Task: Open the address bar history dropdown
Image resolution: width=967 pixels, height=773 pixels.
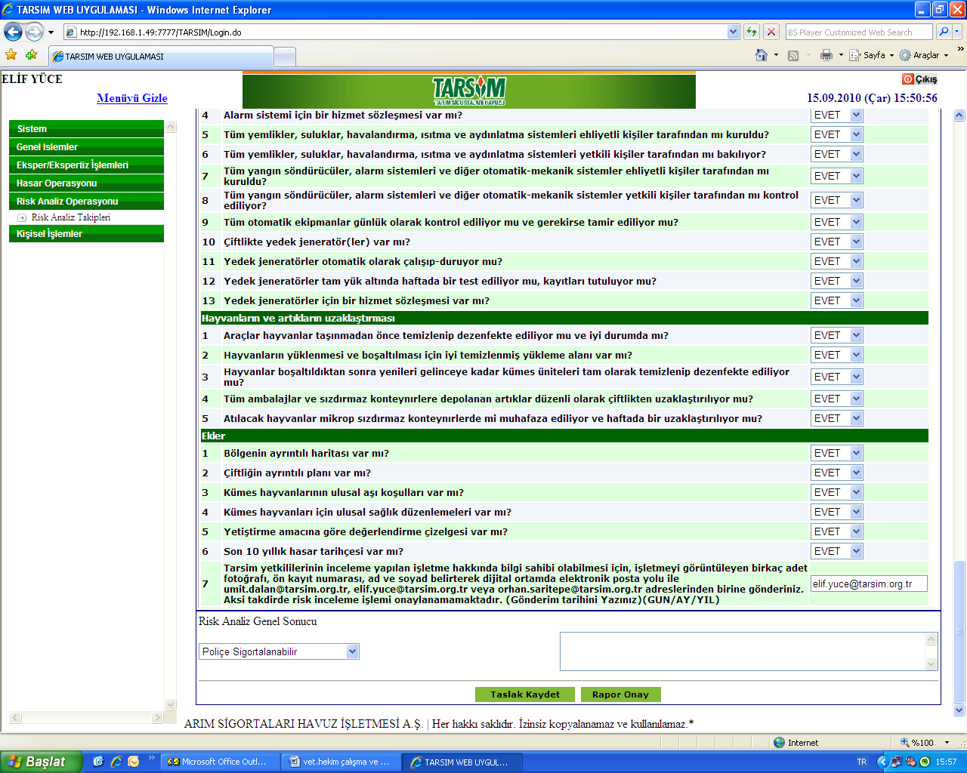Action: [x=733, y=32]
